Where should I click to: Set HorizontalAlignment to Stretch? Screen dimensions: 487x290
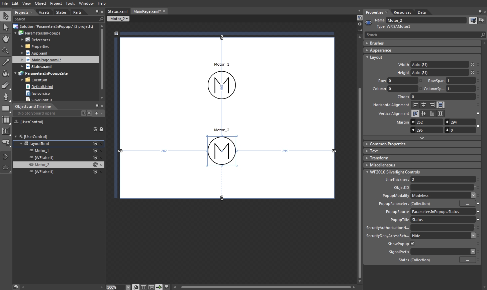coord(441,105)
